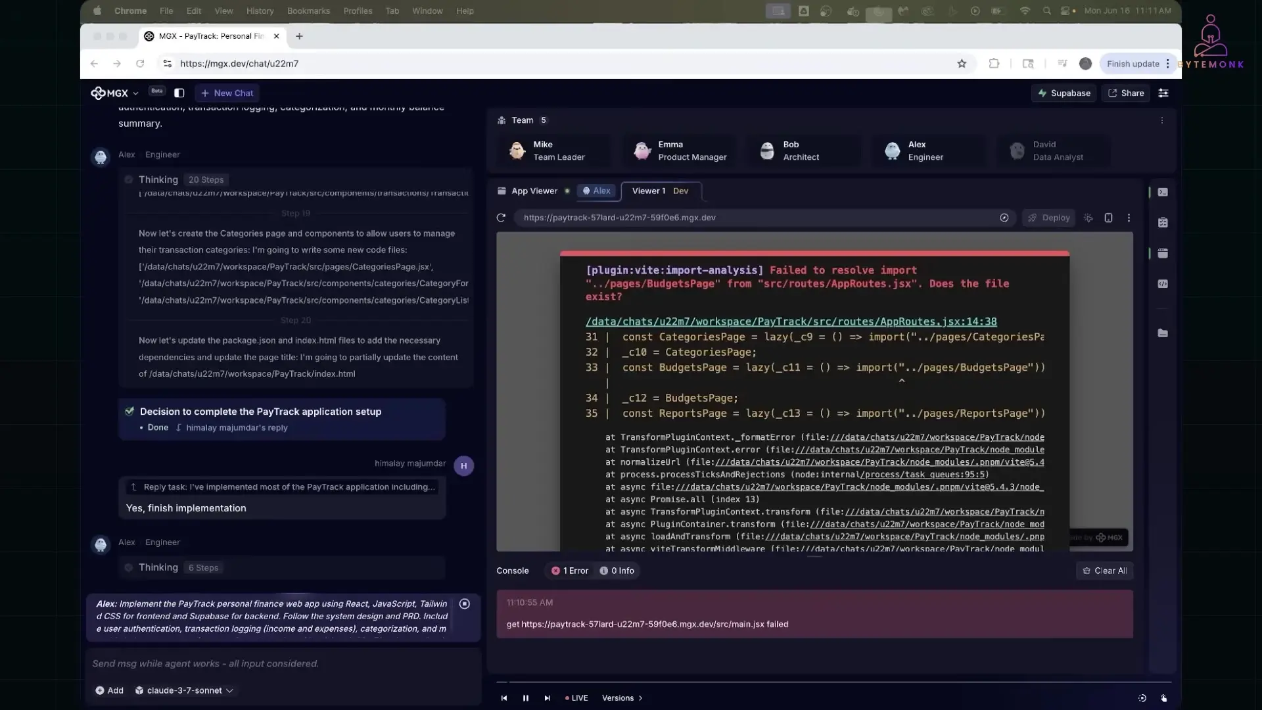Select David Data Analyst card
Image resolution: width=1262 pixels, height=710 pixels.
[1056, 151]
